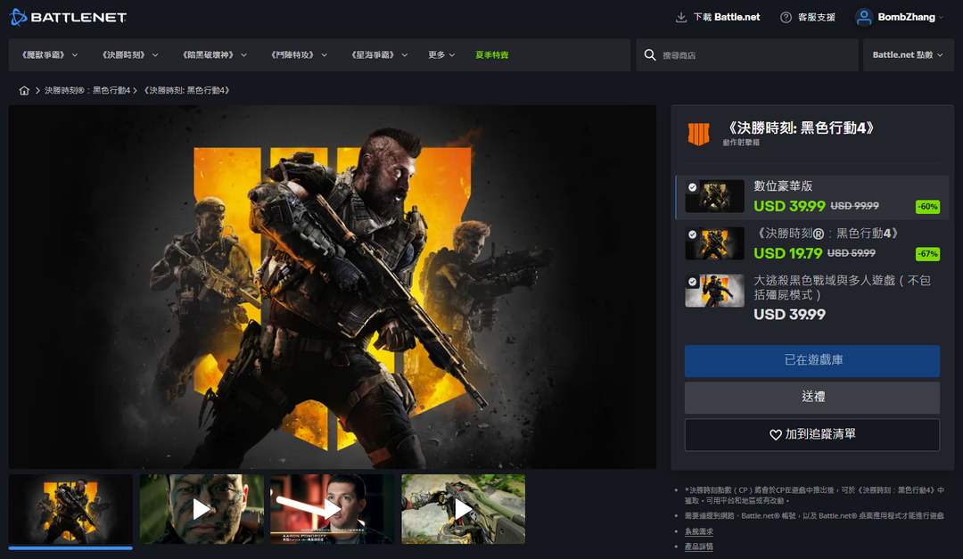Image resolution: width=963 pixels, height=559 pixels.
Task: Open the Battle.net 點數 dropdown
Action: click(908, 55)
